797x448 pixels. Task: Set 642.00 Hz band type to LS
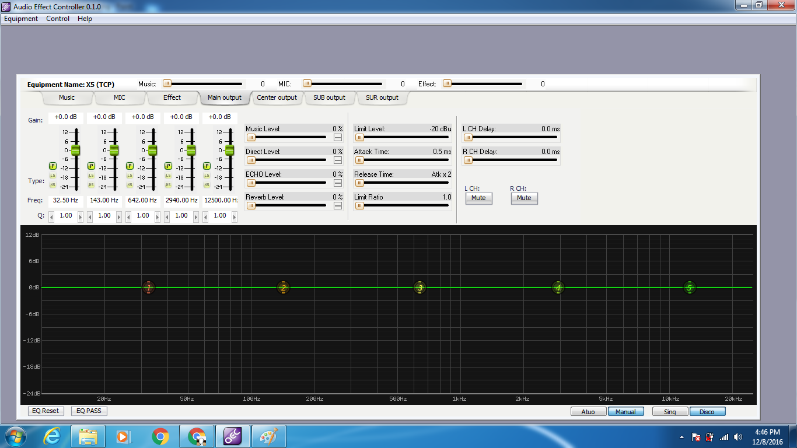click(x=130, y=176)
